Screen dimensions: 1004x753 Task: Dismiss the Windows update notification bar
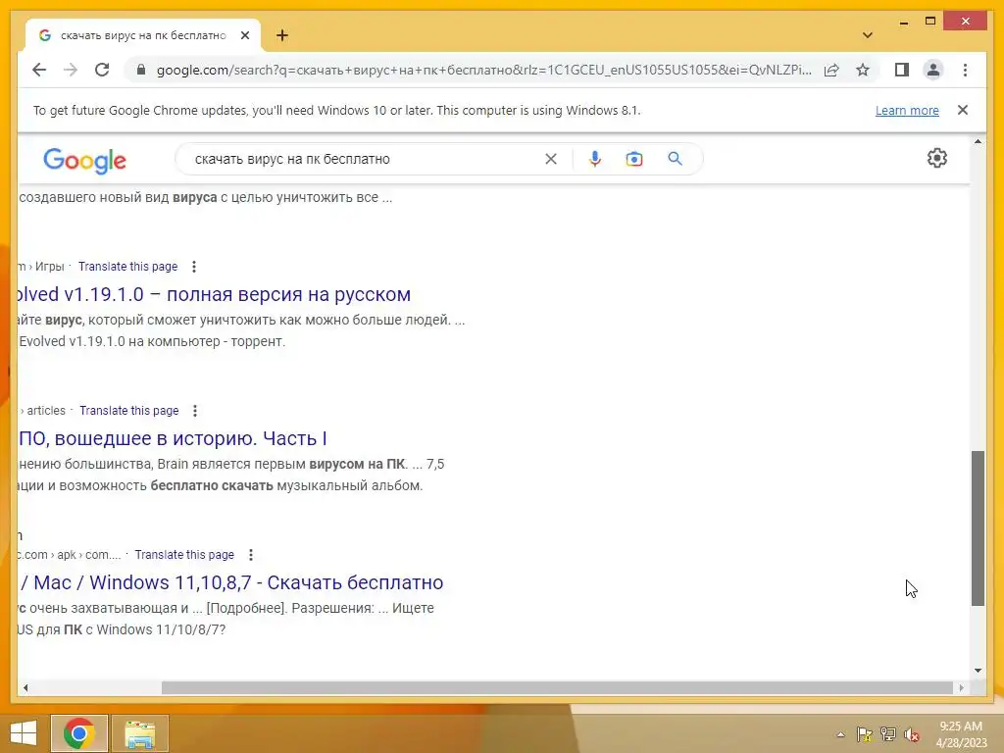tap(963, 110)
